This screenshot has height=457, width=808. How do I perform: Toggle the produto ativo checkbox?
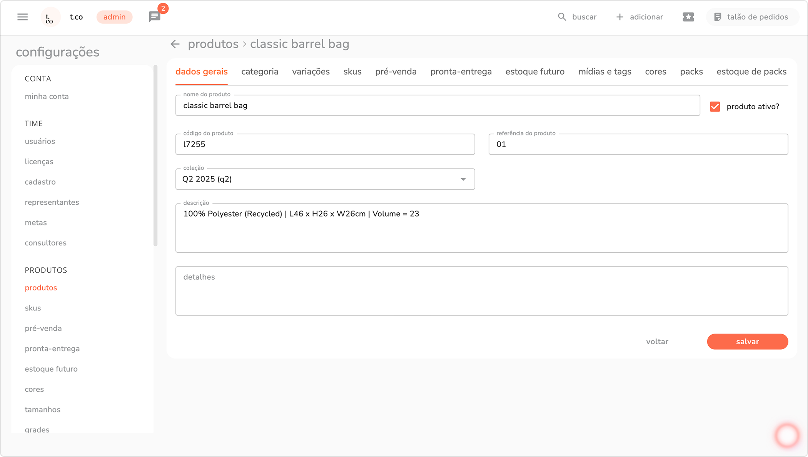pos(715,107)
